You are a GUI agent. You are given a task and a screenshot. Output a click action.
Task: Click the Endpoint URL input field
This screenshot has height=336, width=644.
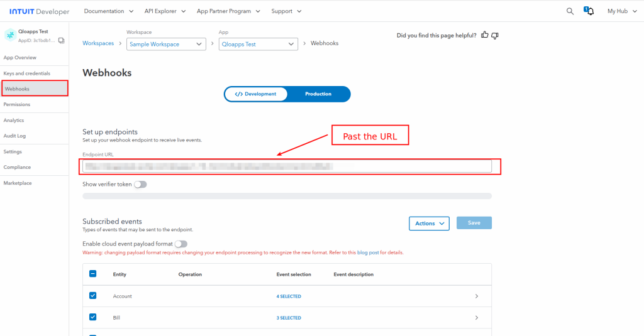[287, 166]
